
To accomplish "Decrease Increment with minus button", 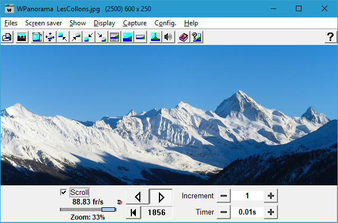I will coord(223,196).
